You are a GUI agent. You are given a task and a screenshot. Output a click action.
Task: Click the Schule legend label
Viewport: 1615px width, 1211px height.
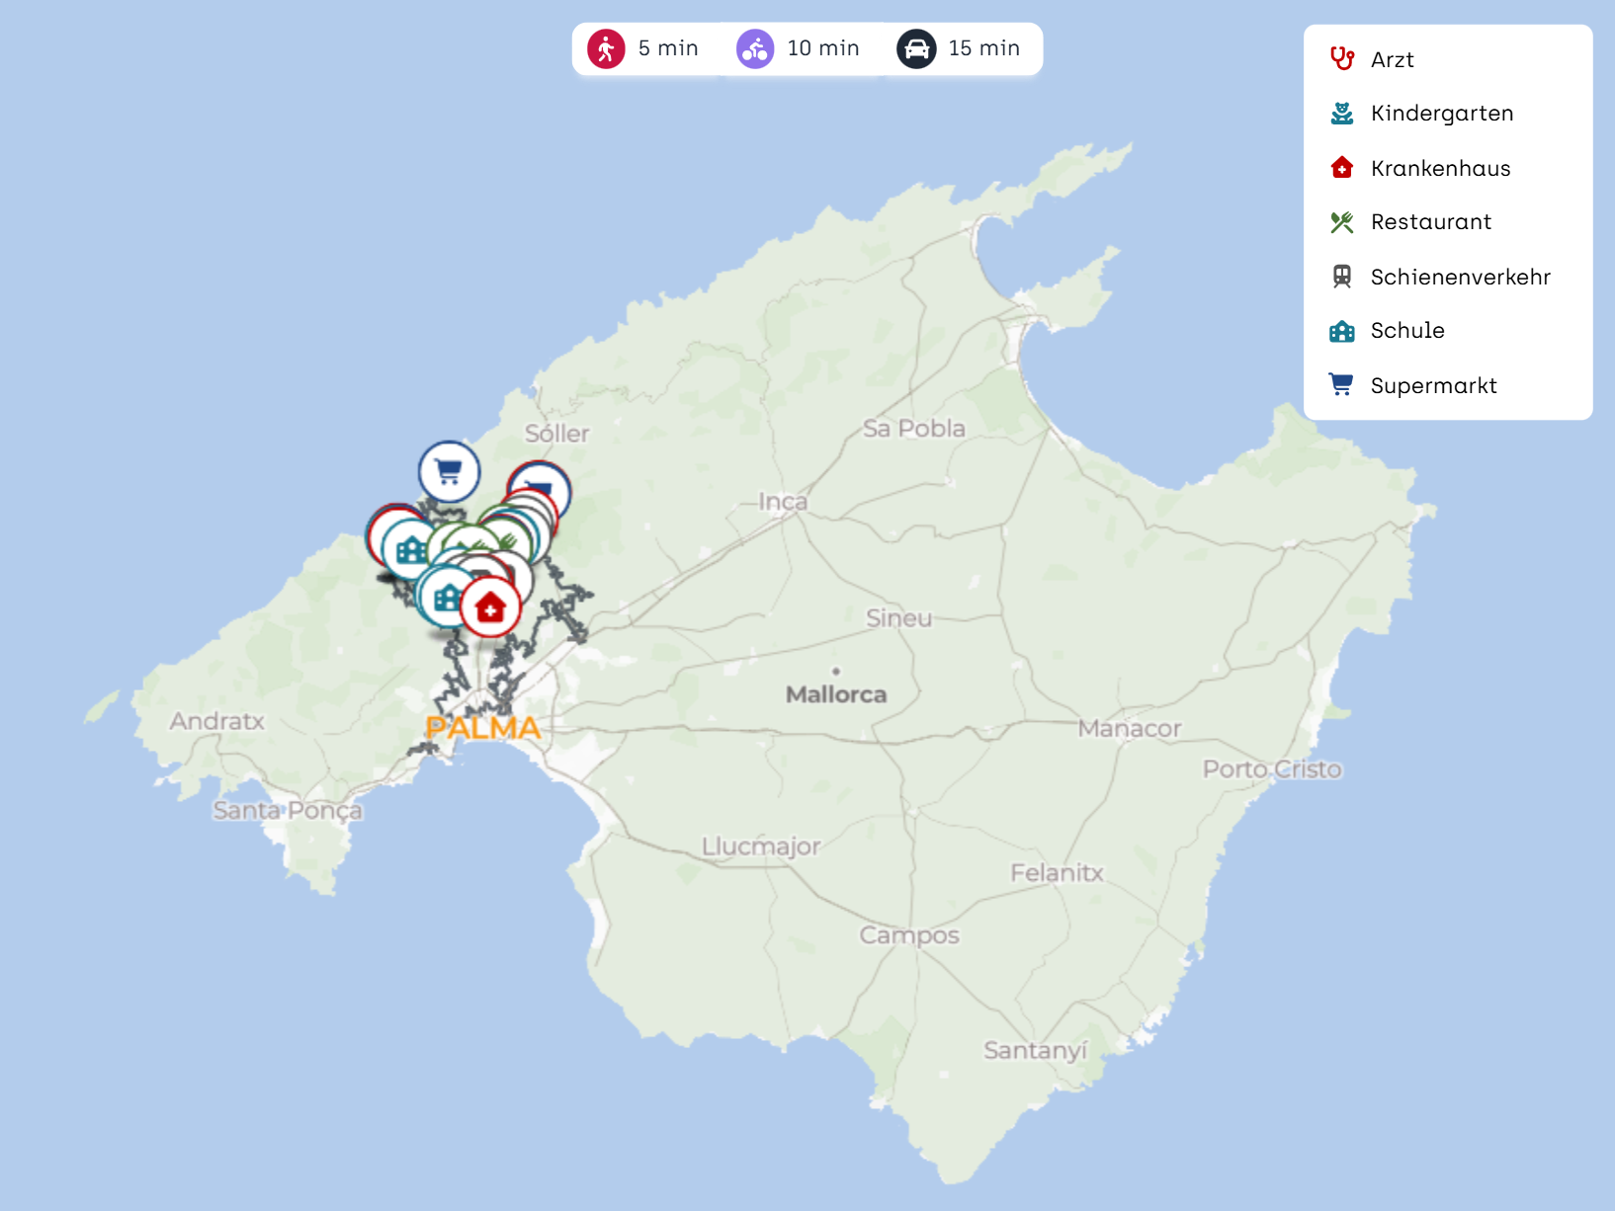(x=1407, y=331)
